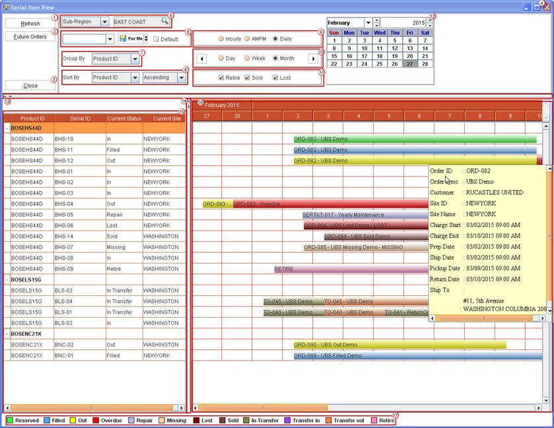Image resolution: width=554 pixels, height=428 pixels.
Task: Open the Sub-Region dropdown
Action: click(104, 22)
